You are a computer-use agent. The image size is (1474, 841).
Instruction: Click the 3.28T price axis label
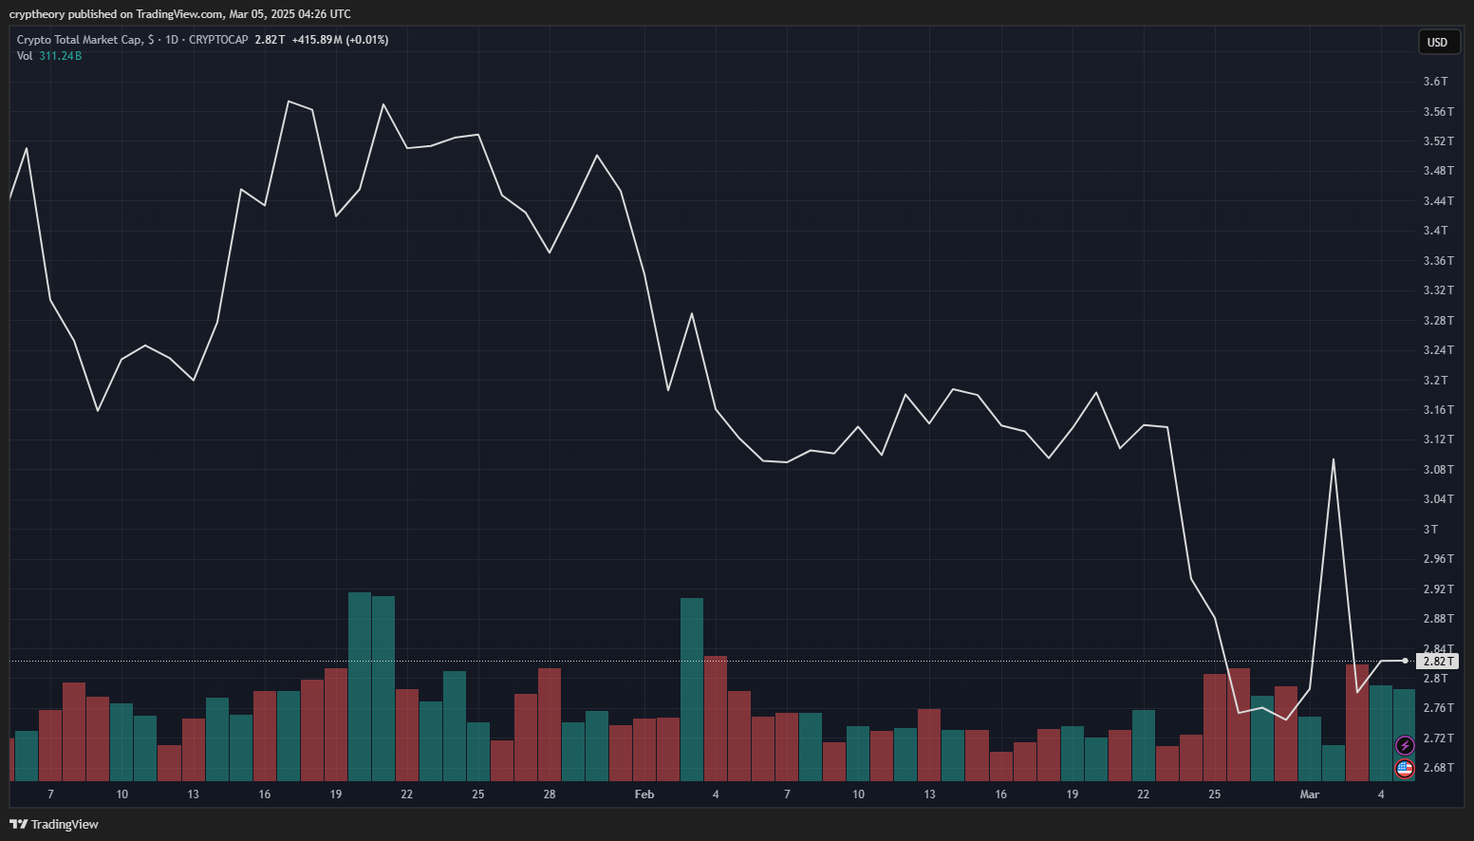click(1438, 321)
